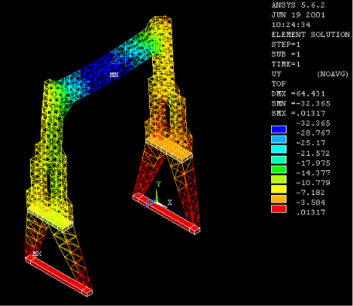The width and height of the screenshot is (353, 306).
Task: Click the XYZ coordinate triad origin
Action: coord(156,201)
